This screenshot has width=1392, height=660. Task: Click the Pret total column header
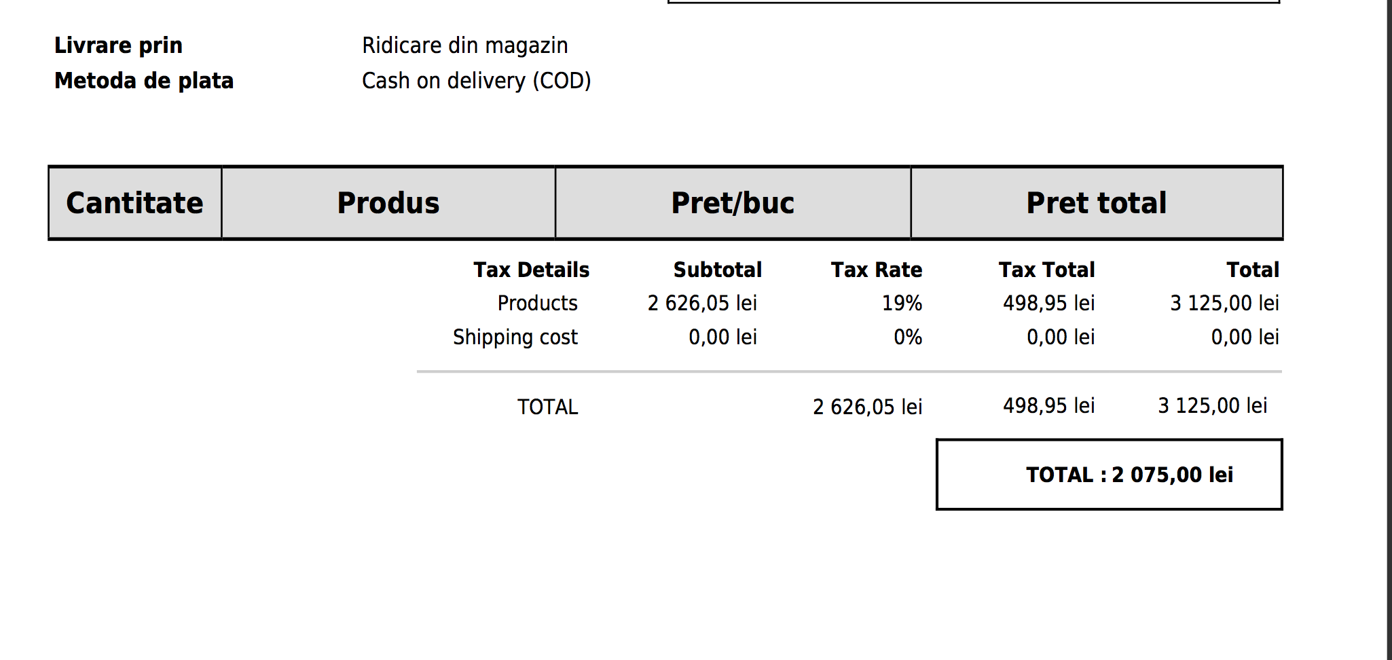click(x=1097, y=203)
